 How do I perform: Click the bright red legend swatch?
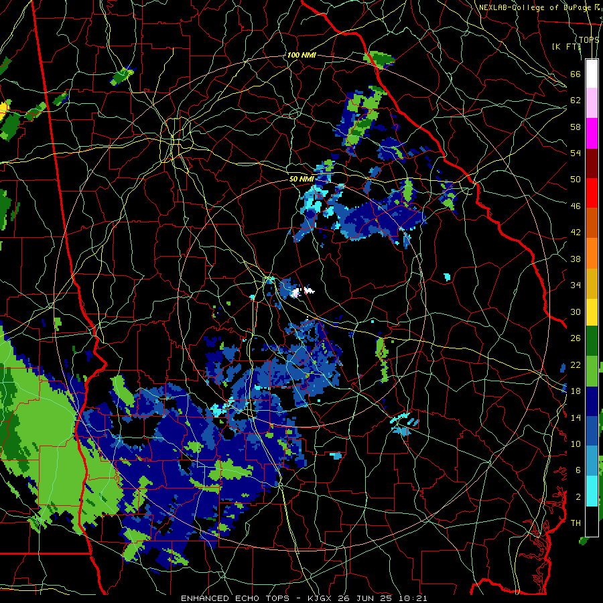592,193
